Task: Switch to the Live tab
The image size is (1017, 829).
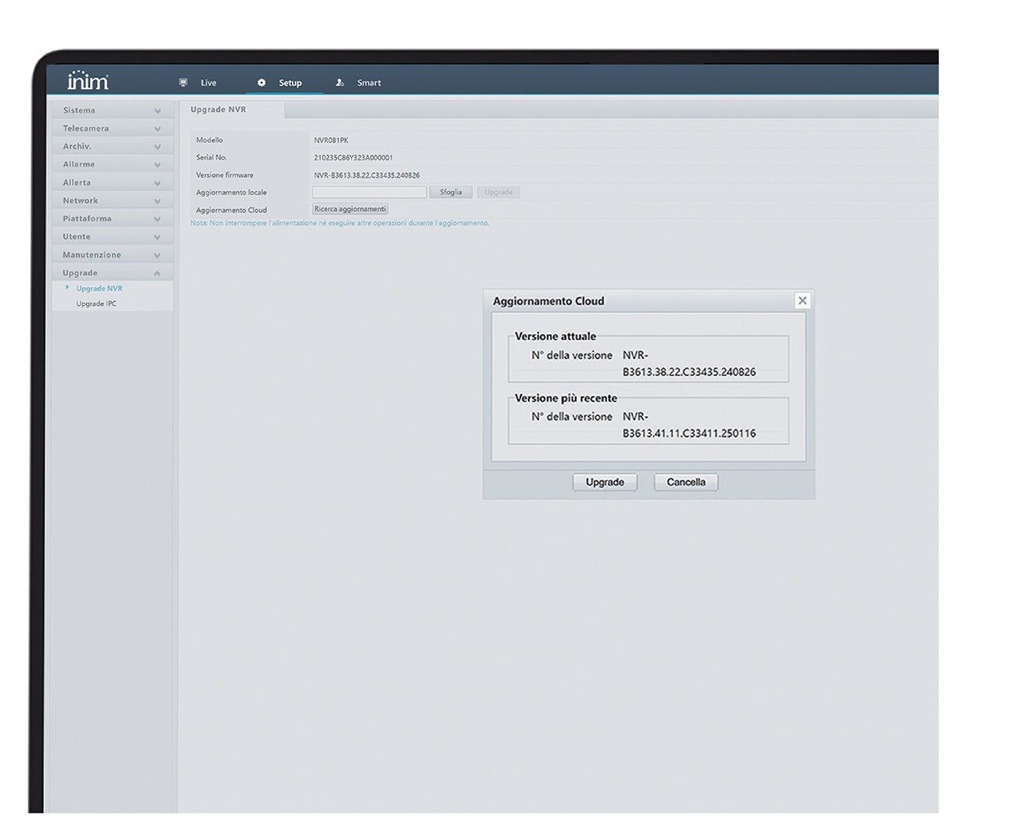Action: point(208,83)
